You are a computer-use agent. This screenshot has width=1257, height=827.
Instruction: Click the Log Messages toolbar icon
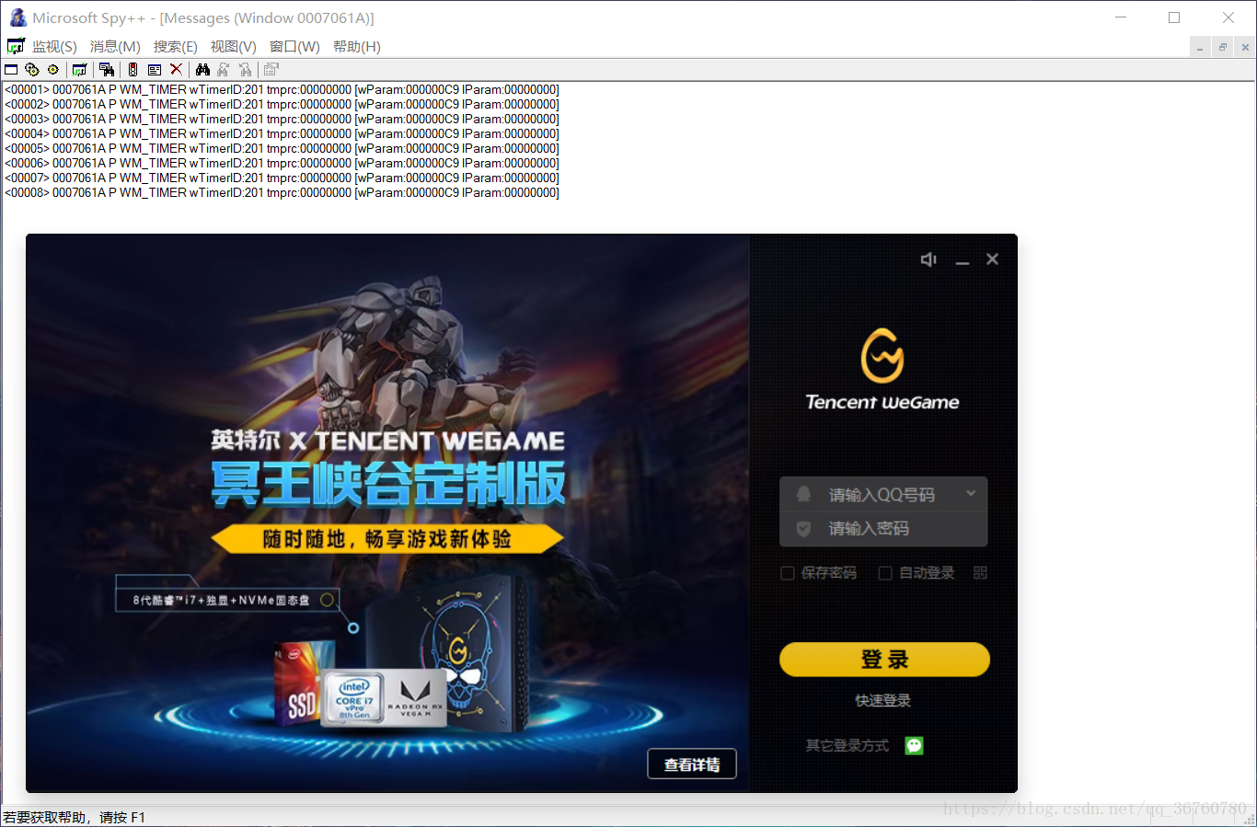(80, 69)
